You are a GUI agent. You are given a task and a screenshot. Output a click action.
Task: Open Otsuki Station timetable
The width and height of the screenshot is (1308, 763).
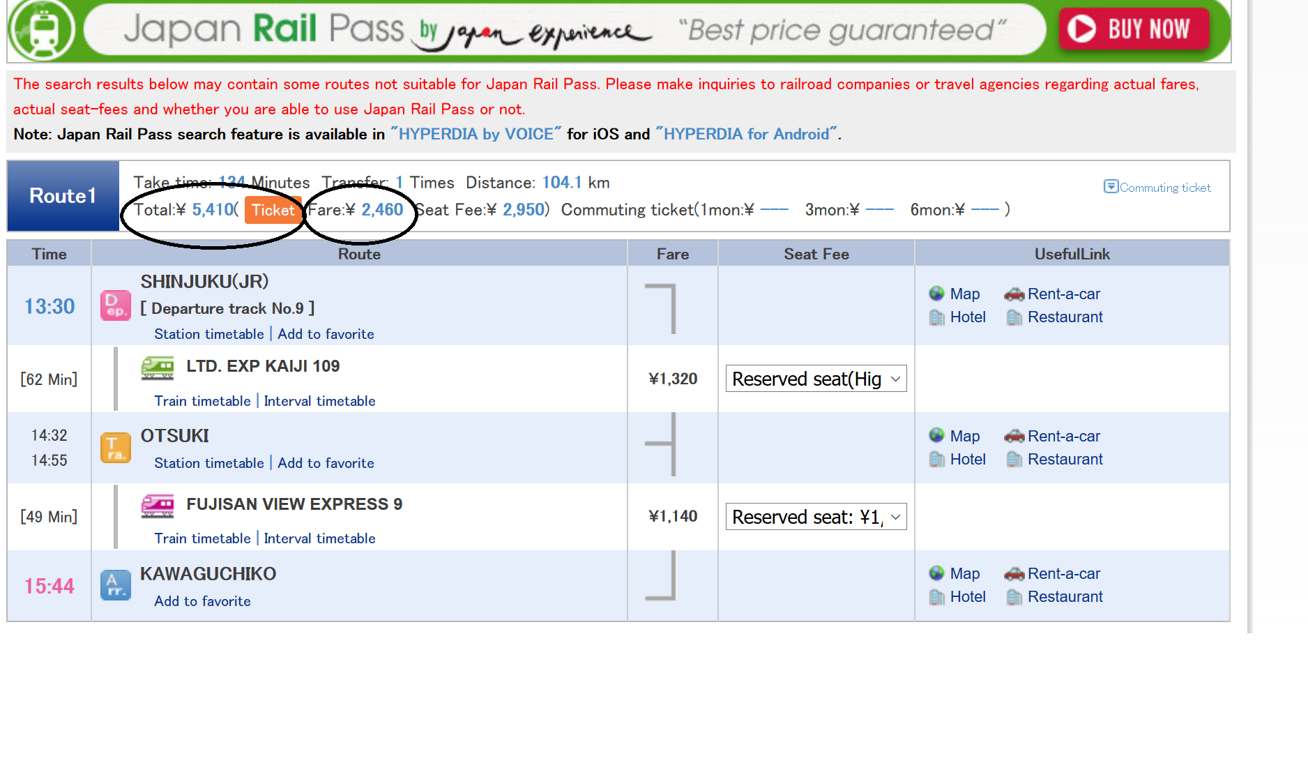[209, 463]
